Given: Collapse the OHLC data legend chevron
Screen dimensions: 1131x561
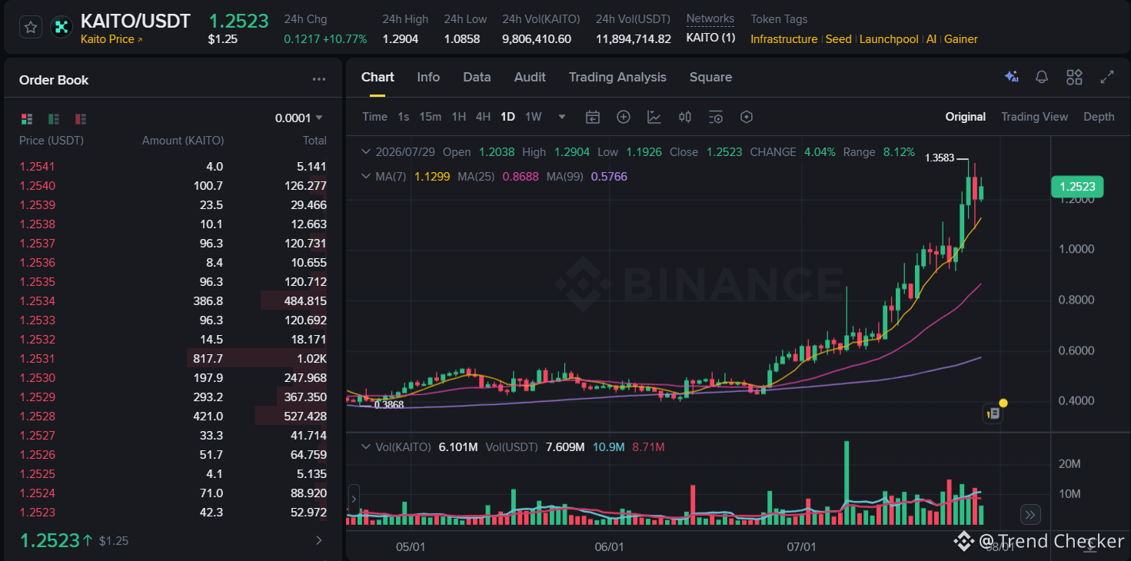Looking at the screenshot, I should pyautogui.click(x=365, y=152).
